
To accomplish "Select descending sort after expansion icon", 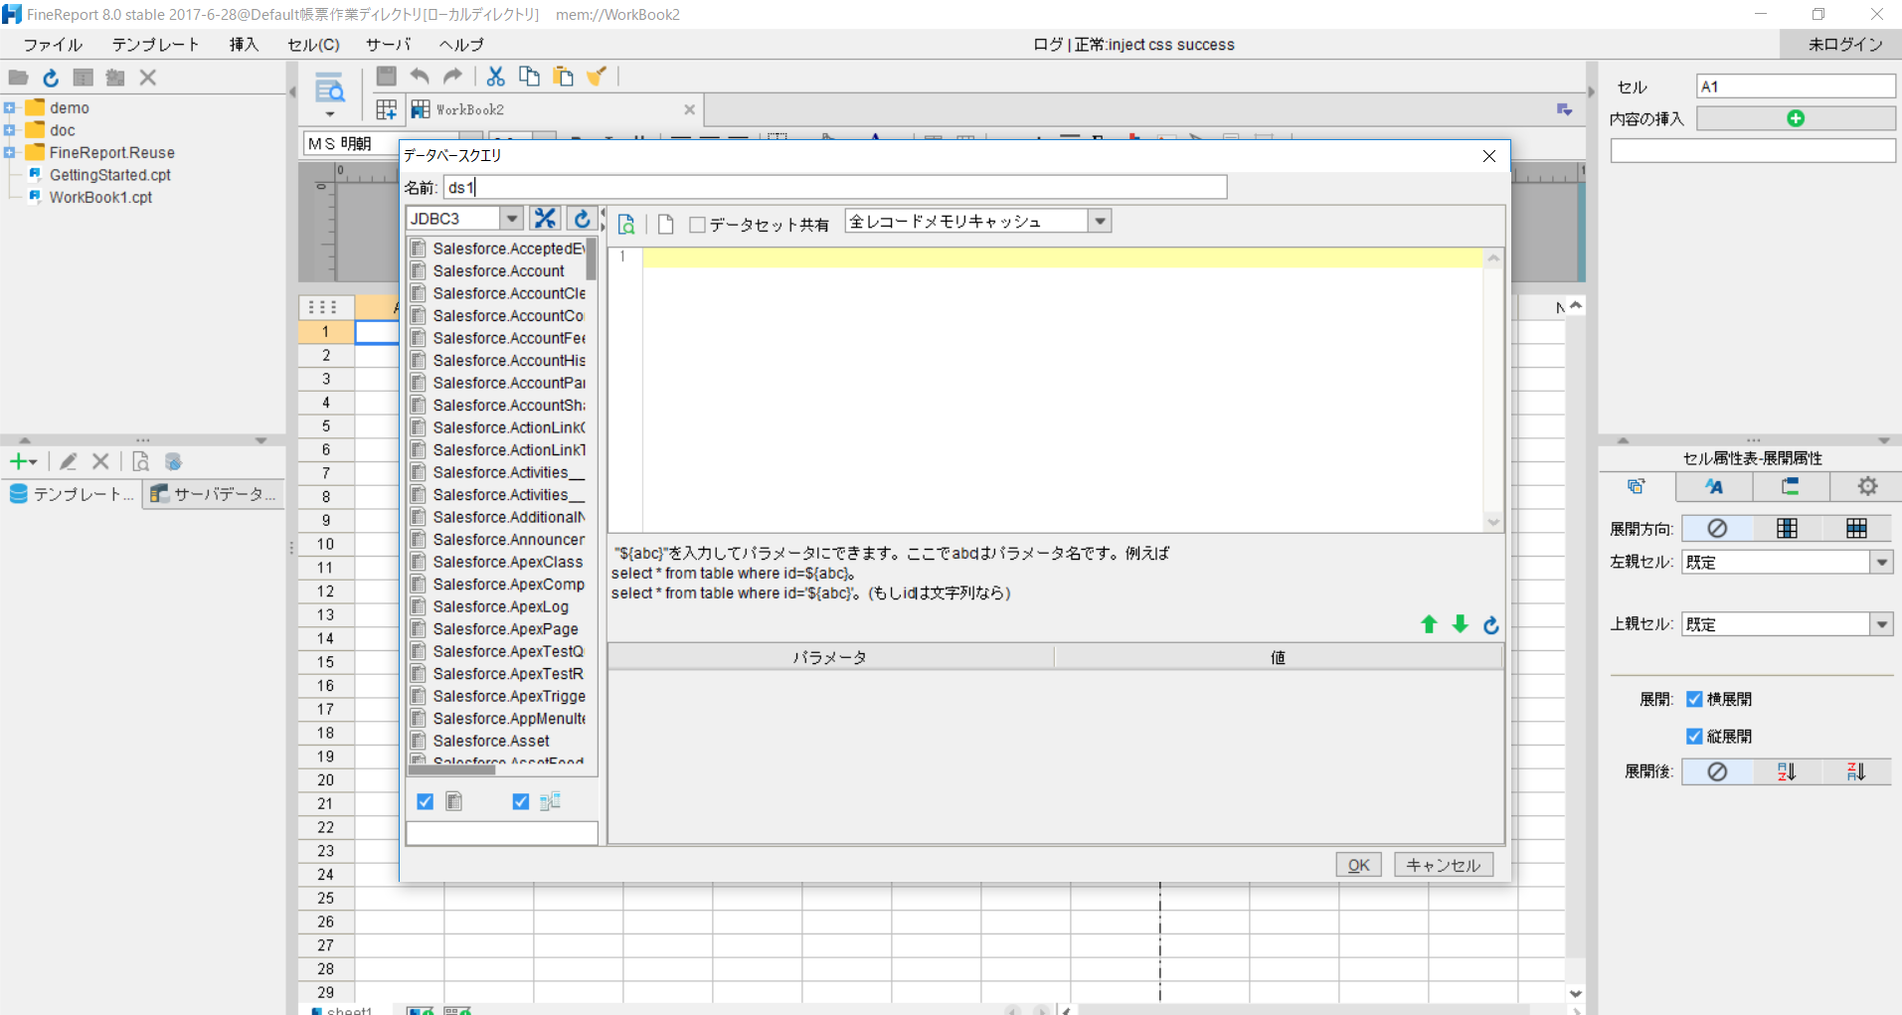I will (x=1856, y=771).
